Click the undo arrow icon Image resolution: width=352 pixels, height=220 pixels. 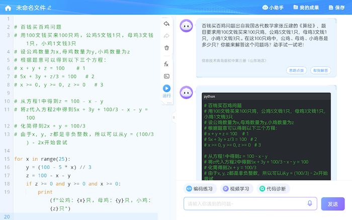[x=166, y=24]
